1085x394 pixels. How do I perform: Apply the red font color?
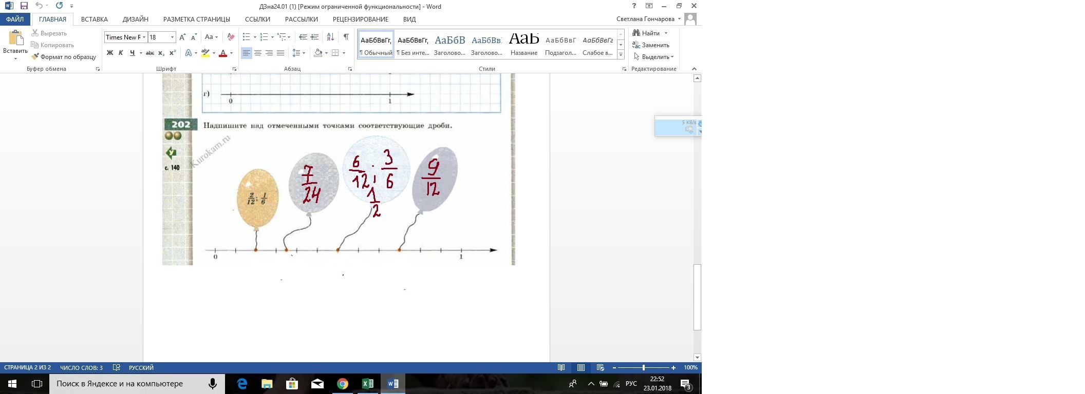223,53
